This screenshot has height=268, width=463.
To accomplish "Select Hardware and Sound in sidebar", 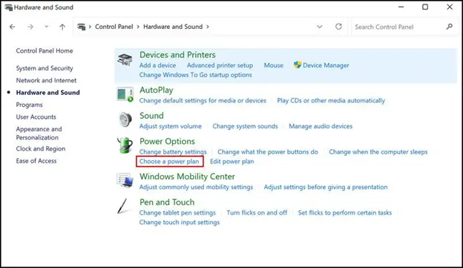I will (47, 93).
